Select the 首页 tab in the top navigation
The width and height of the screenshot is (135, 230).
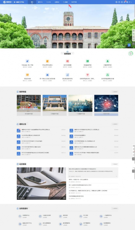[x=32, y=2]
